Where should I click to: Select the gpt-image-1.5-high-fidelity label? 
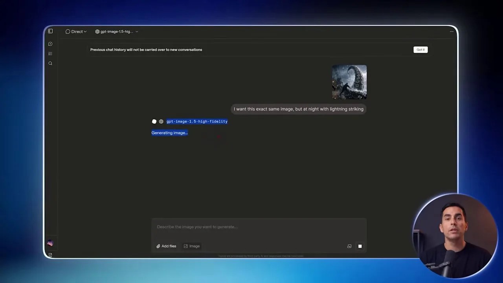pos(197,121)
